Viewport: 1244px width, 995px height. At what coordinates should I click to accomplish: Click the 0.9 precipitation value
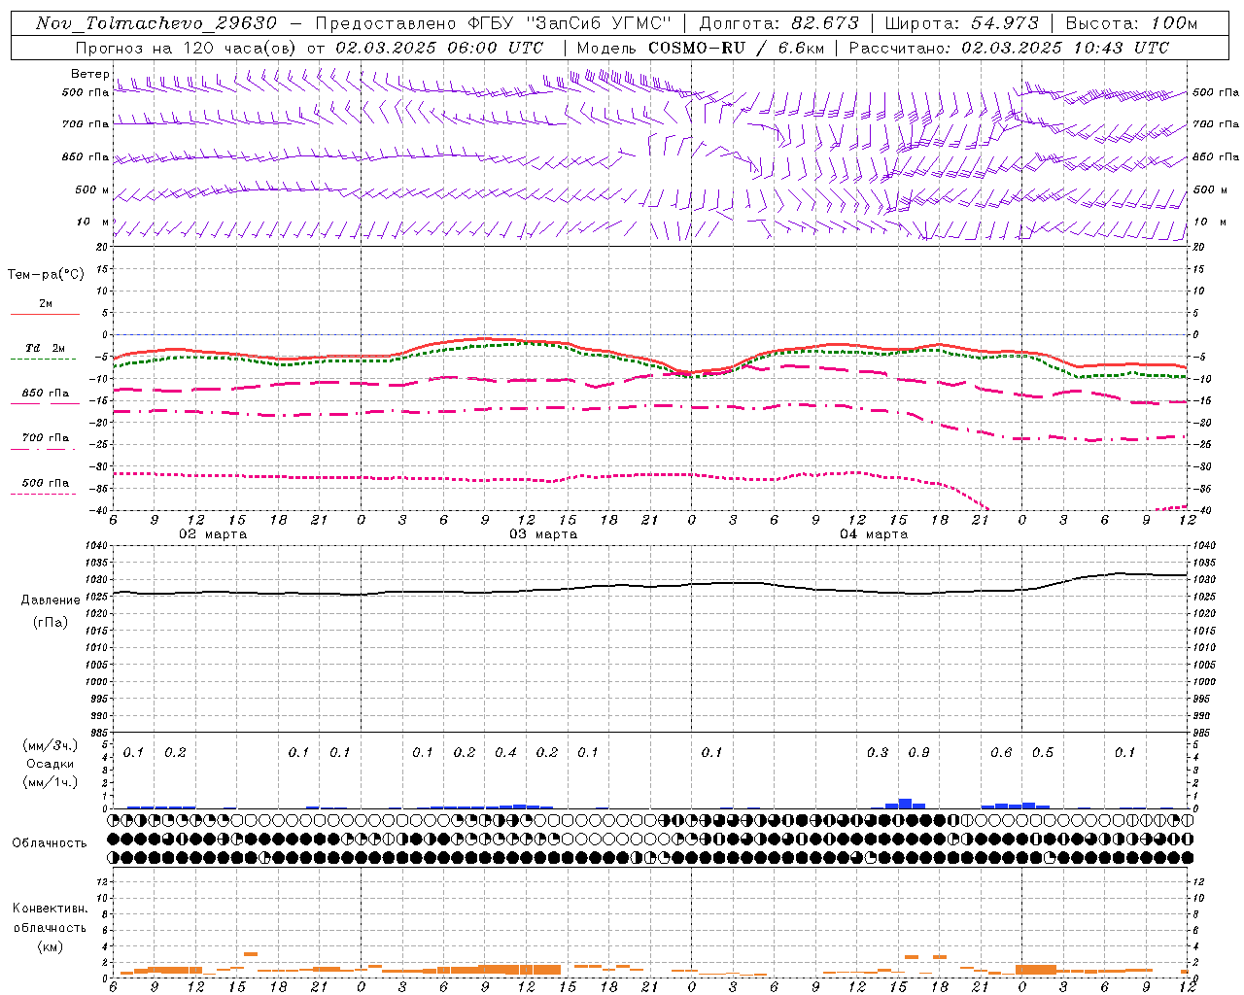918,753
